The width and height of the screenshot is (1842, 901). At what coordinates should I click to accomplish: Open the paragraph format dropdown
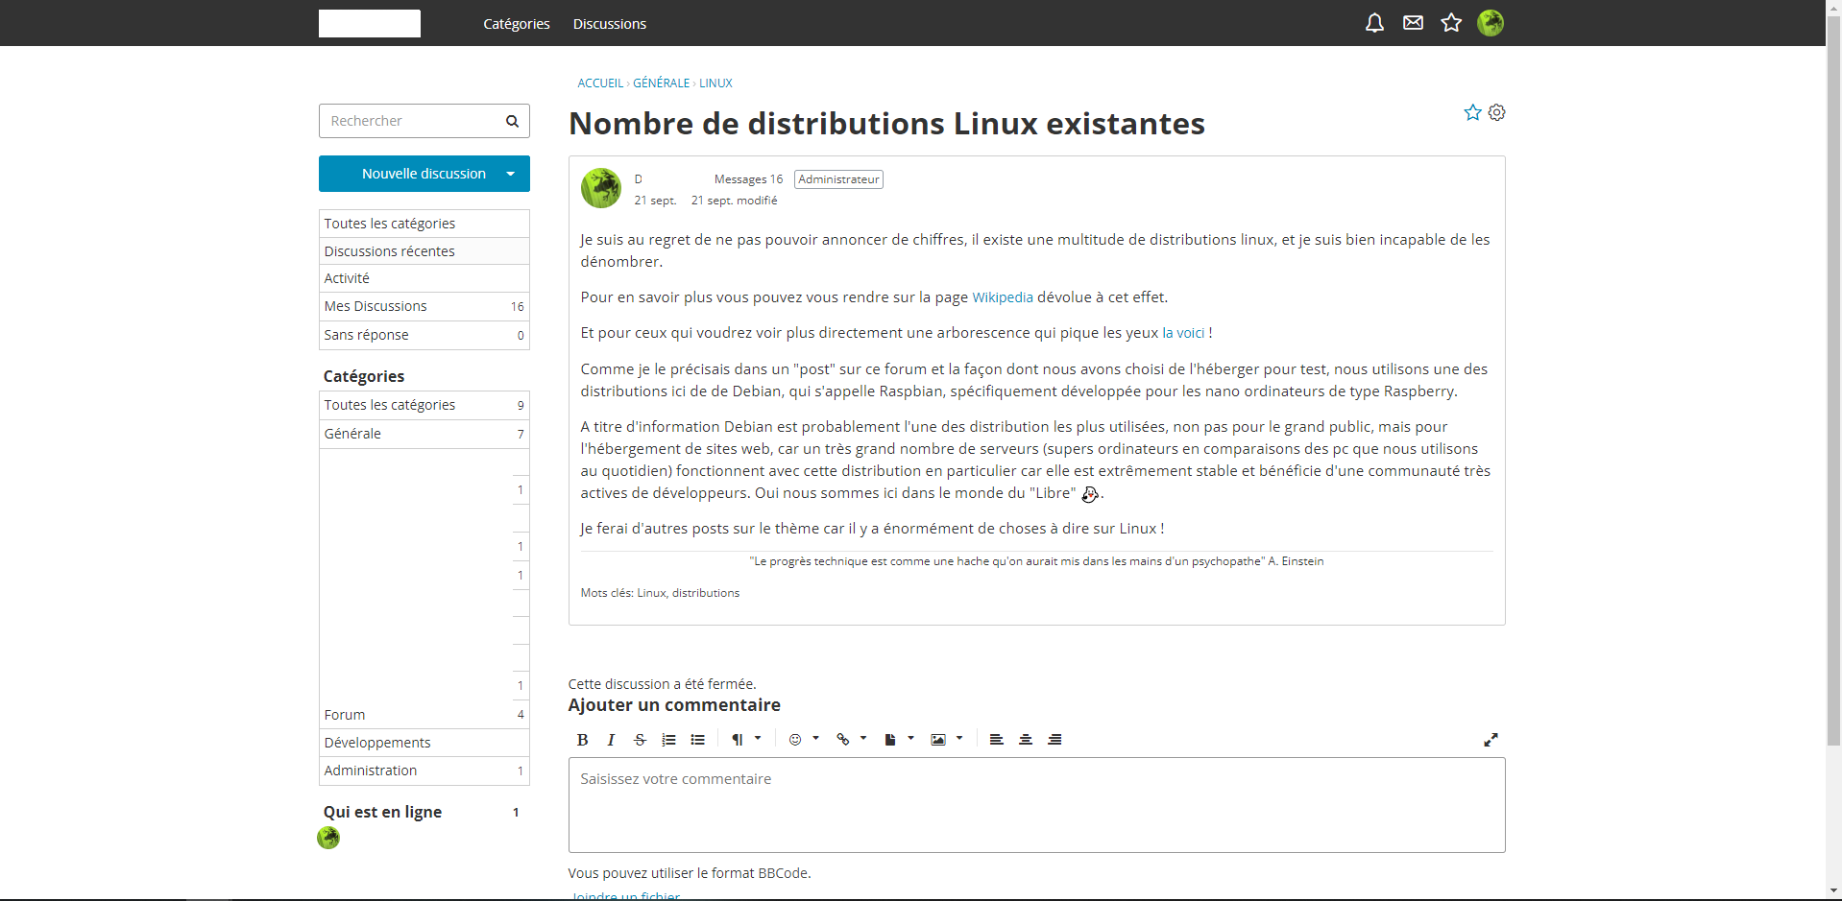point(745,740)
